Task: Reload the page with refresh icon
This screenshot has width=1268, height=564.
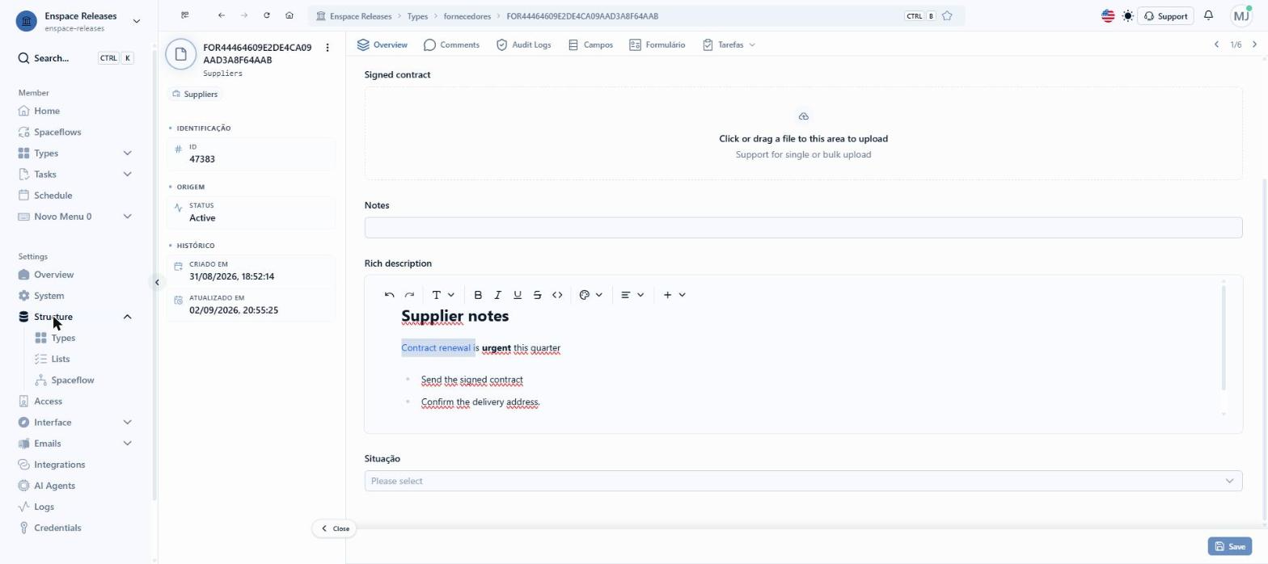Action: [267, 15]
